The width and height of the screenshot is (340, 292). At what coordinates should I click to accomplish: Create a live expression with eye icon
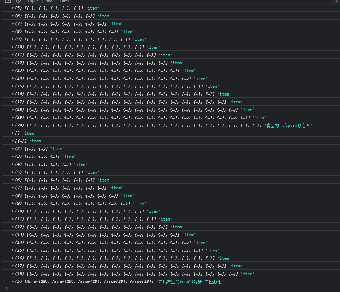point(49,2)
